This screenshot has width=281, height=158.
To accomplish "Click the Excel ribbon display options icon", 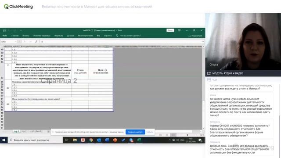I will pyautogui.click(x=179, y=30).
